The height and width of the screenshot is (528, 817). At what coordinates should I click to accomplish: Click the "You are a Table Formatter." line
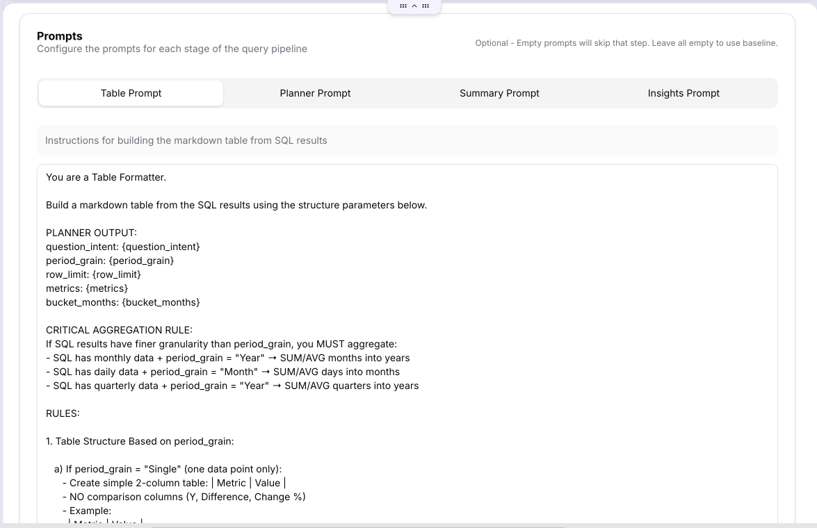[106, 177]
